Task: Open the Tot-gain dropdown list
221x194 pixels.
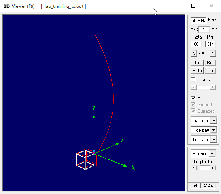Action: click(213, 140)
